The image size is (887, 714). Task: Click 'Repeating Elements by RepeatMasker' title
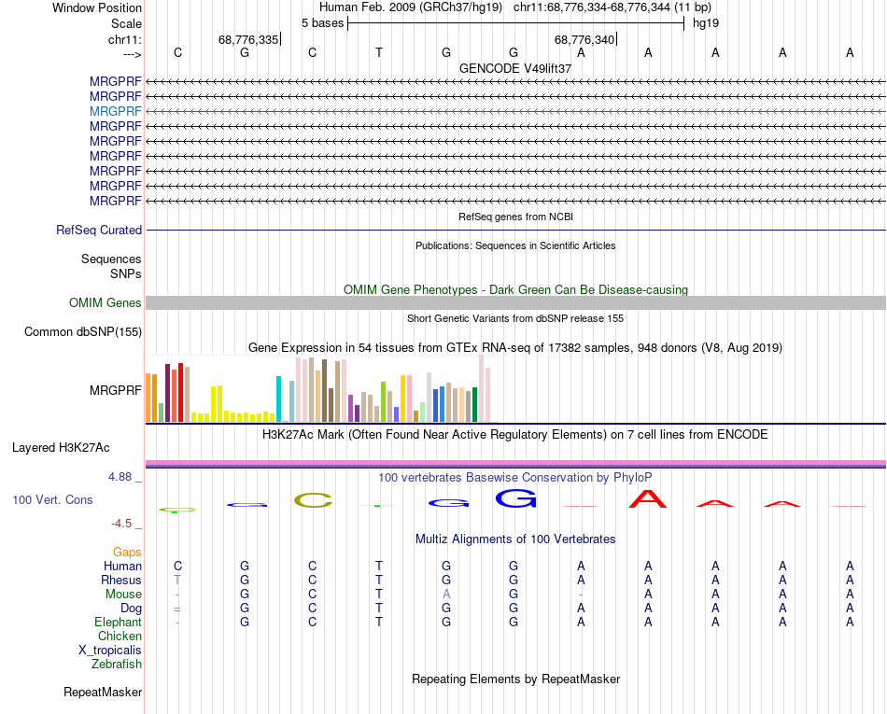515,679
